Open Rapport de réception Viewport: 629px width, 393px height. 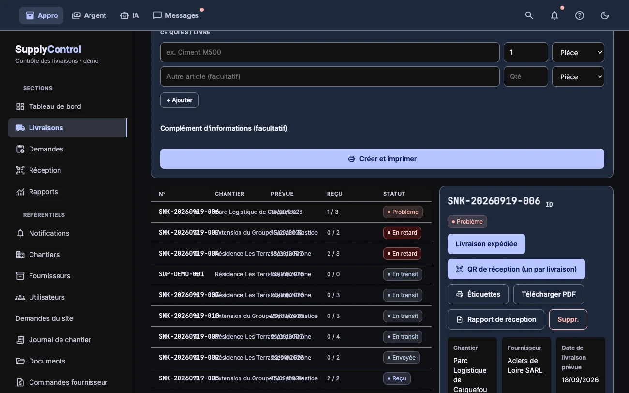[x=496, y=319]
